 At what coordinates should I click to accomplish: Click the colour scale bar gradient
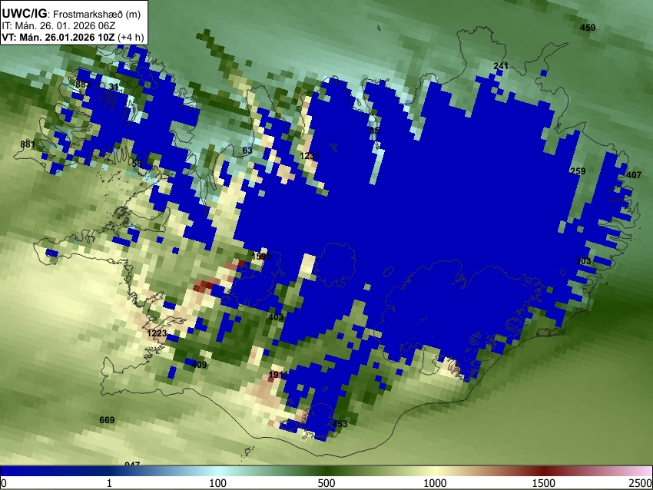326,471
